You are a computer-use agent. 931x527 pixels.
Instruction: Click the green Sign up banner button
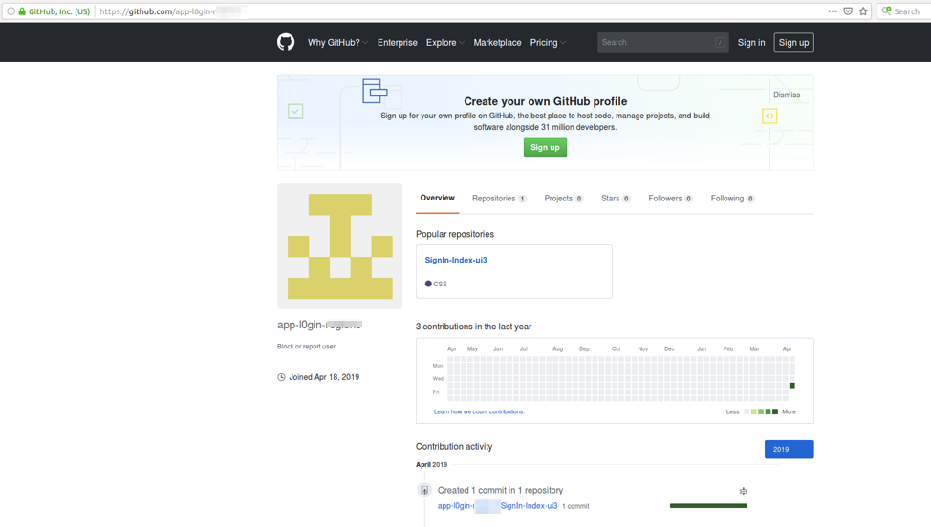[545, 148]
